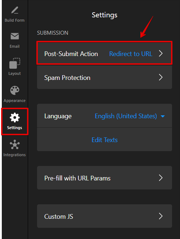Open the Post-Submit Action row label

71,54
